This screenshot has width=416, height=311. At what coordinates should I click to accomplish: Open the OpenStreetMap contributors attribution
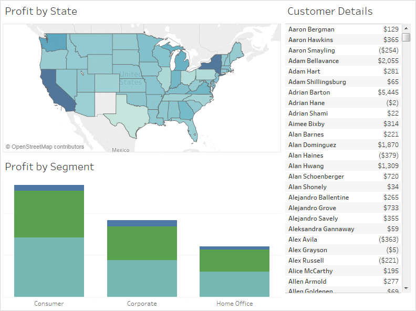[45, 147]
